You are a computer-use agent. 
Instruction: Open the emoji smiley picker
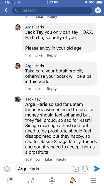click(85, 169)
